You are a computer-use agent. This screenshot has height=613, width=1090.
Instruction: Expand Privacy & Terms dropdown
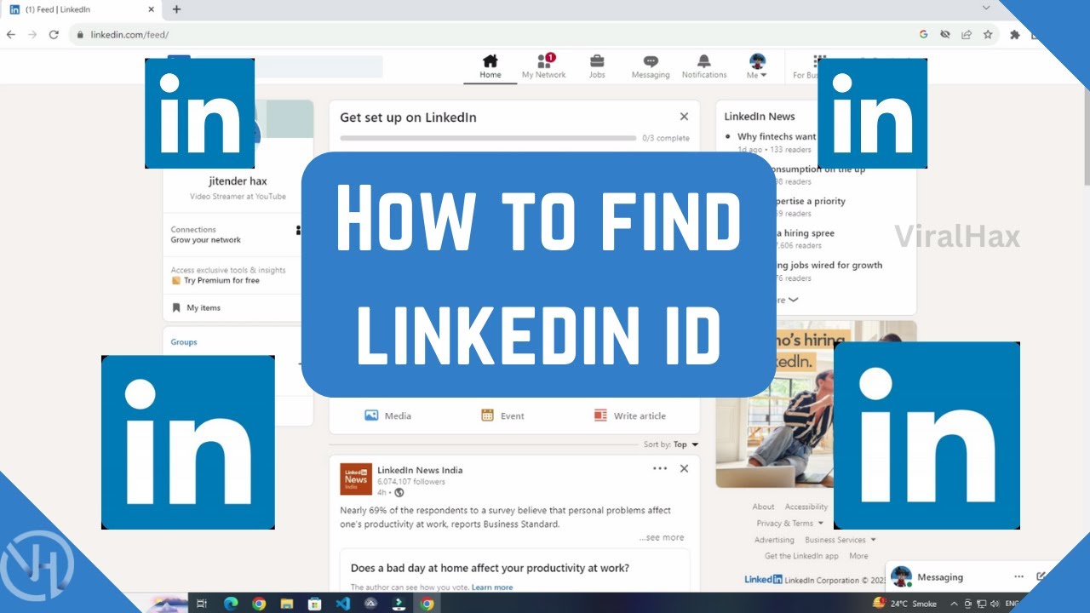click(790, 523)
